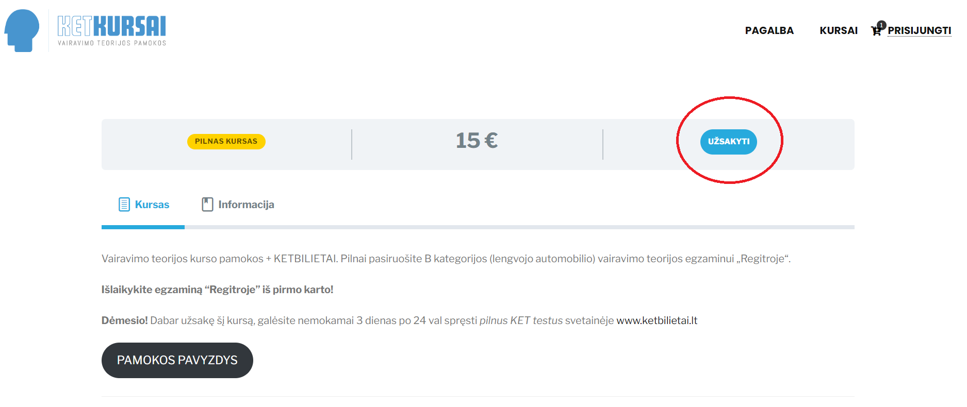The width and height of the screenshot is (967, 407).
Task: Click the bold Išlaikykite egzaminą sentence
Action: (x=217, y=290)
